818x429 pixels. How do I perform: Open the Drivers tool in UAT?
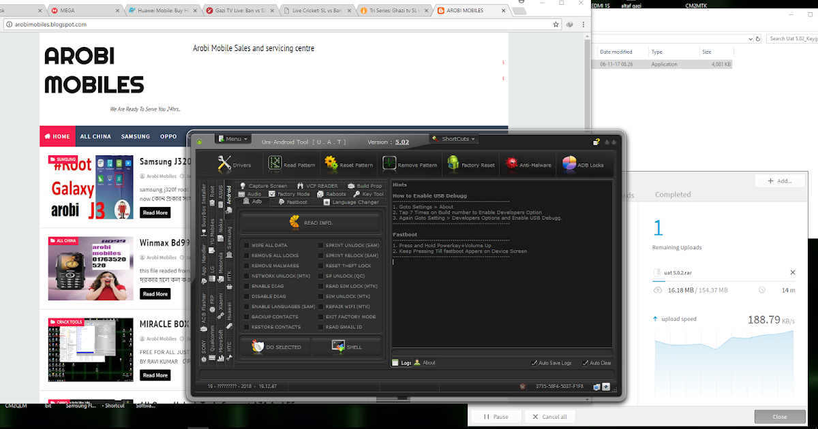(x=234, y=164)
